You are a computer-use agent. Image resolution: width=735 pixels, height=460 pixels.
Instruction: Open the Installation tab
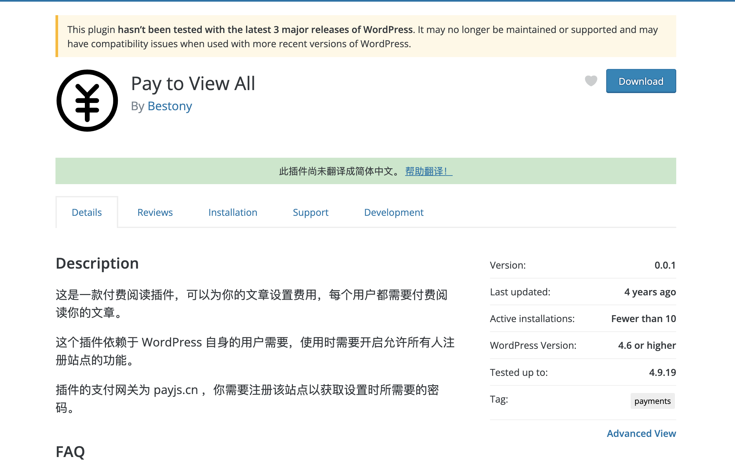click(232, 213)
